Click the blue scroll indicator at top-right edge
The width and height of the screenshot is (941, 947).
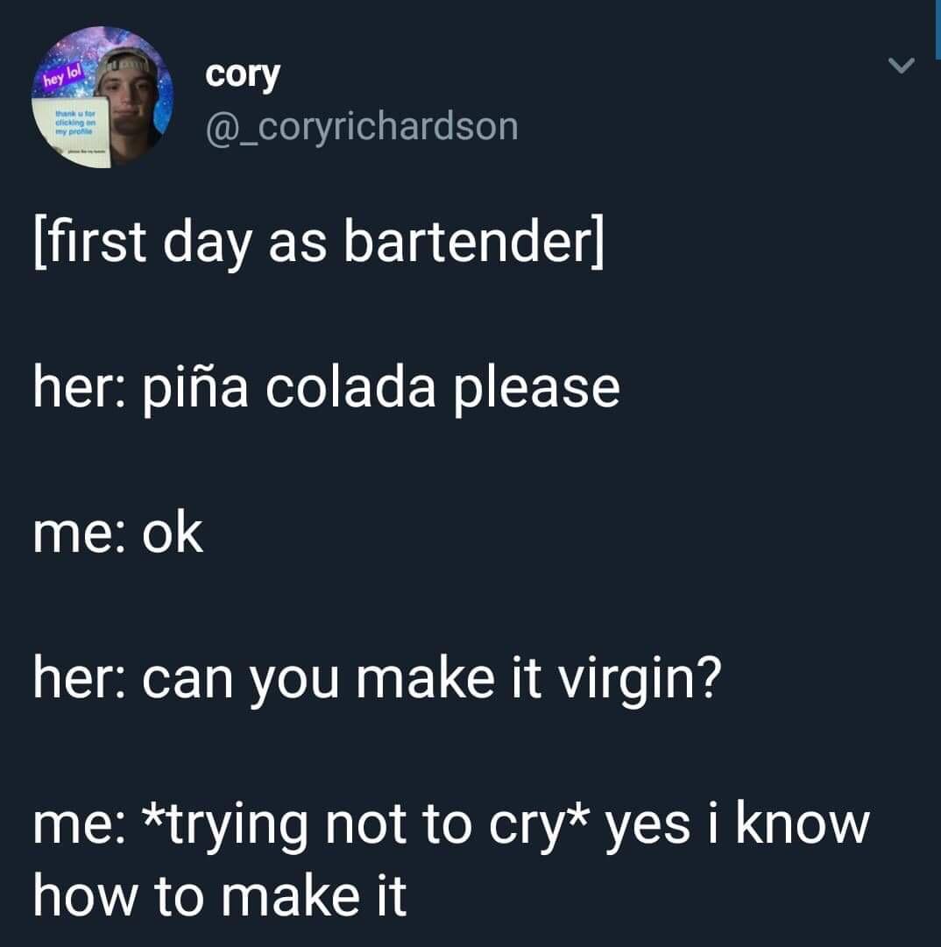click(x=937, y=29)
